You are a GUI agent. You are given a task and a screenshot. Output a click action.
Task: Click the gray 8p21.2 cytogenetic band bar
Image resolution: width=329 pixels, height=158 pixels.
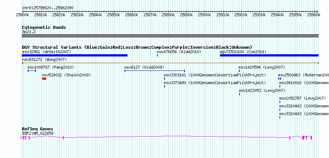coord(170,36)
